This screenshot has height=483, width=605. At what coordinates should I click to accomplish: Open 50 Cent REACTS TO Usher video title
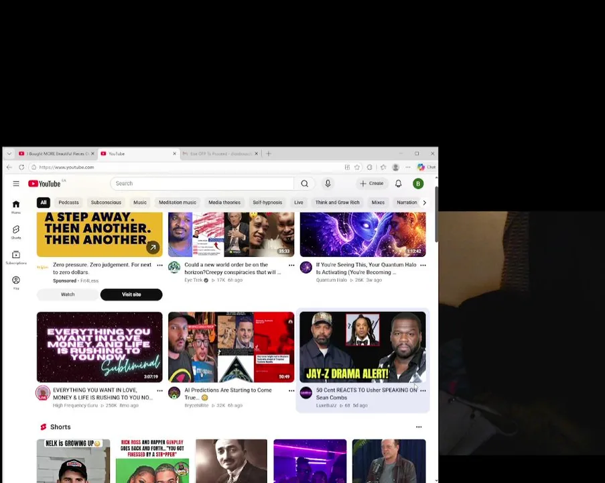(x=366, y=394)
